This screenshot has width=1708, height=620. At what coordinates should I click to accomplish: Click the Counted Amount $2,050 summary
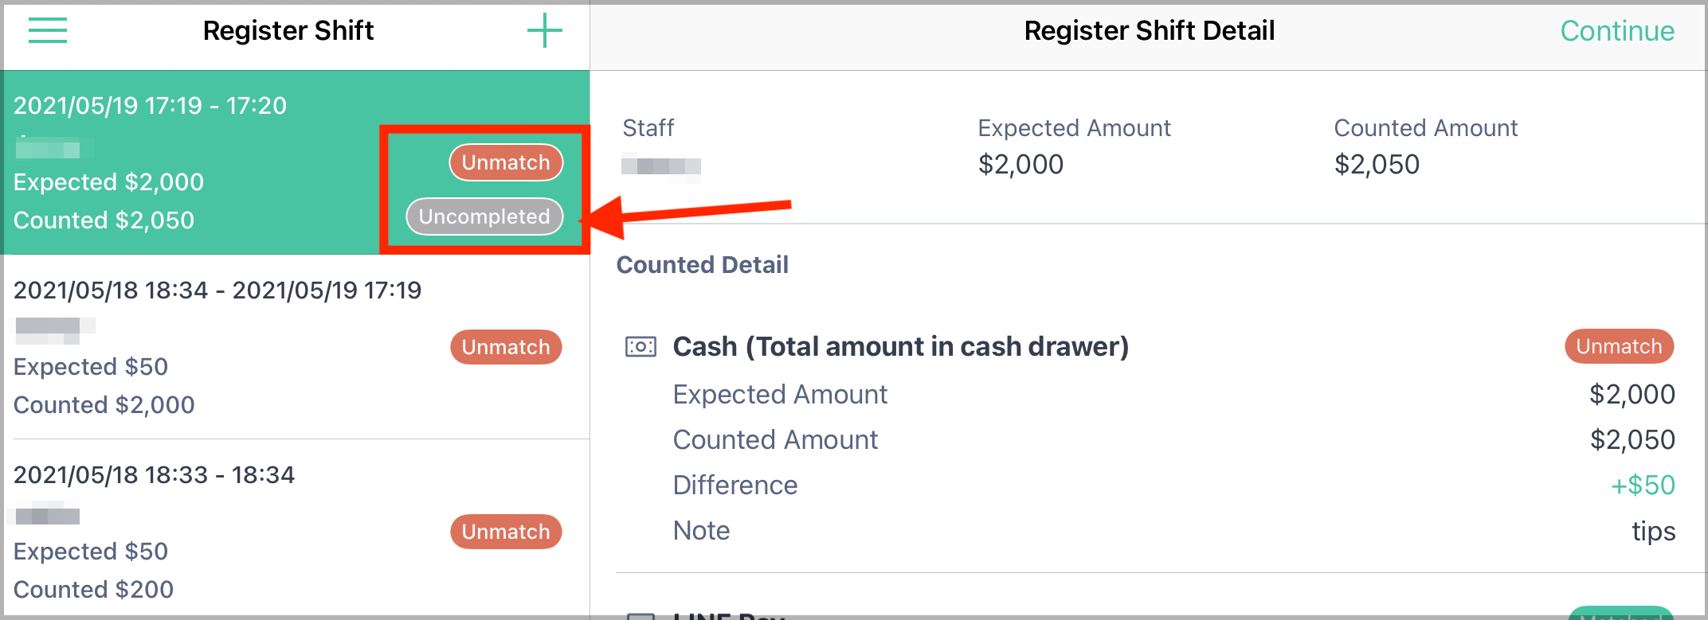point(1426,146)
